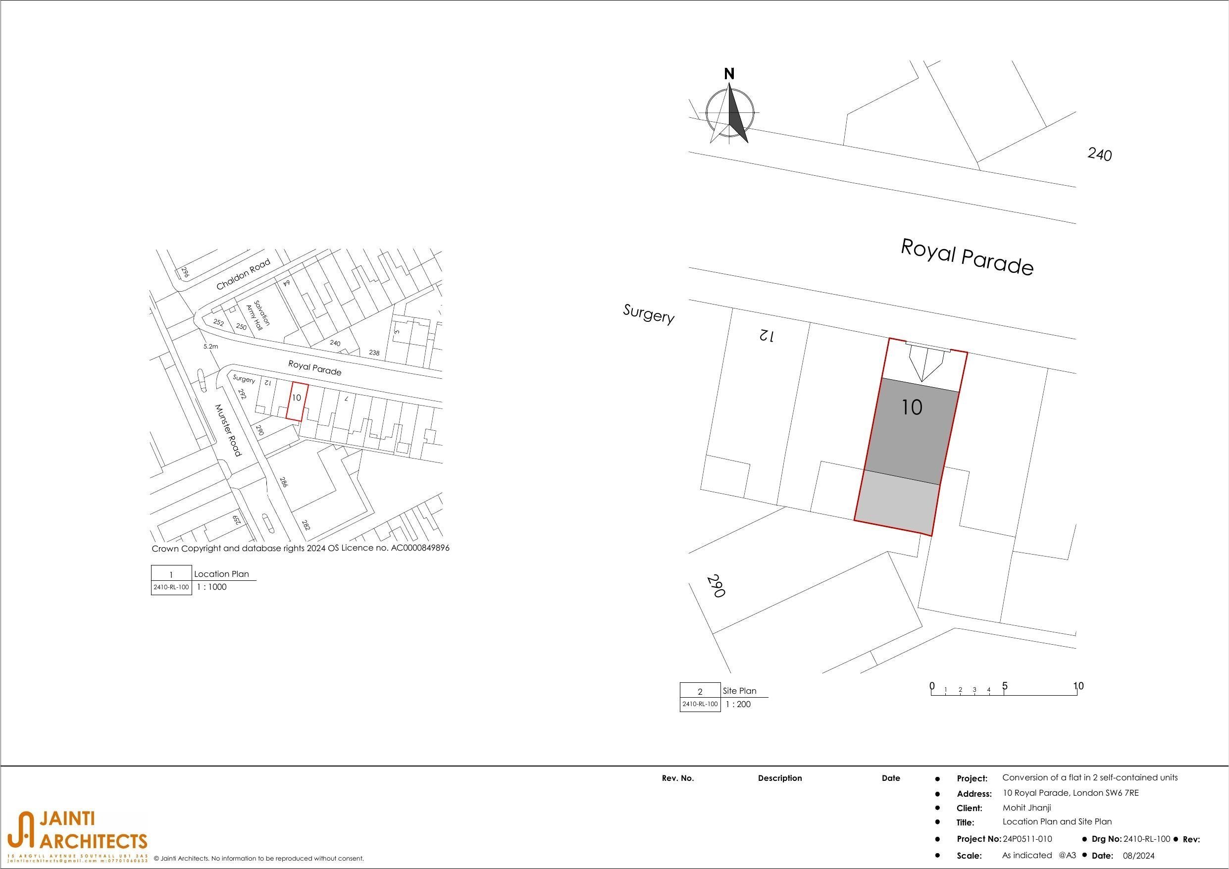
Task: Click the 1 : 200 scale value
Action: point(738,704)
